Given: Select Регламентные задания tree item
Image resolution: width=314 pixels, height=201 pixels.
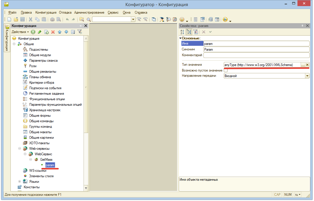Looking at the screenshot, I should click(x=47, y=94).
